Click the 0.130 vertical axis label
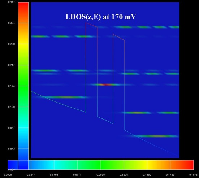Viewport: 199px width, 178px height. 11,107
